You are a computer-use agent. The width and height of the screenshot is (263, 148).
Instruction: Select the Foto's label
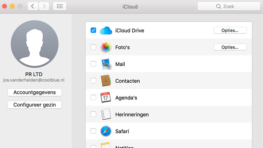click(122, 47)
